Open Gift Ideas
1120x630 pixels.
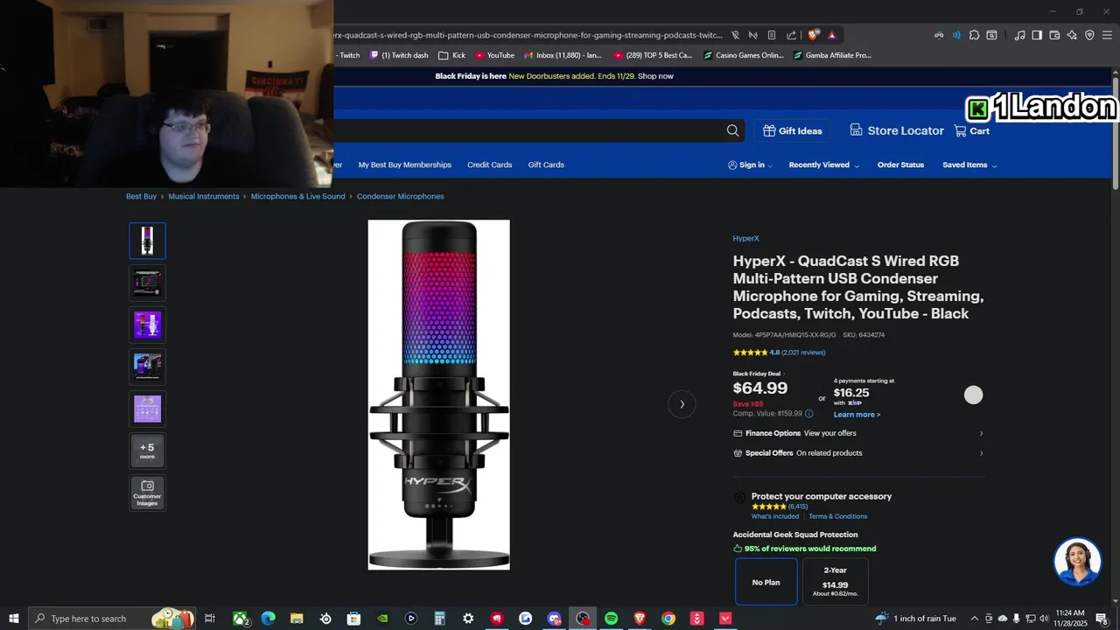(793, 130)
